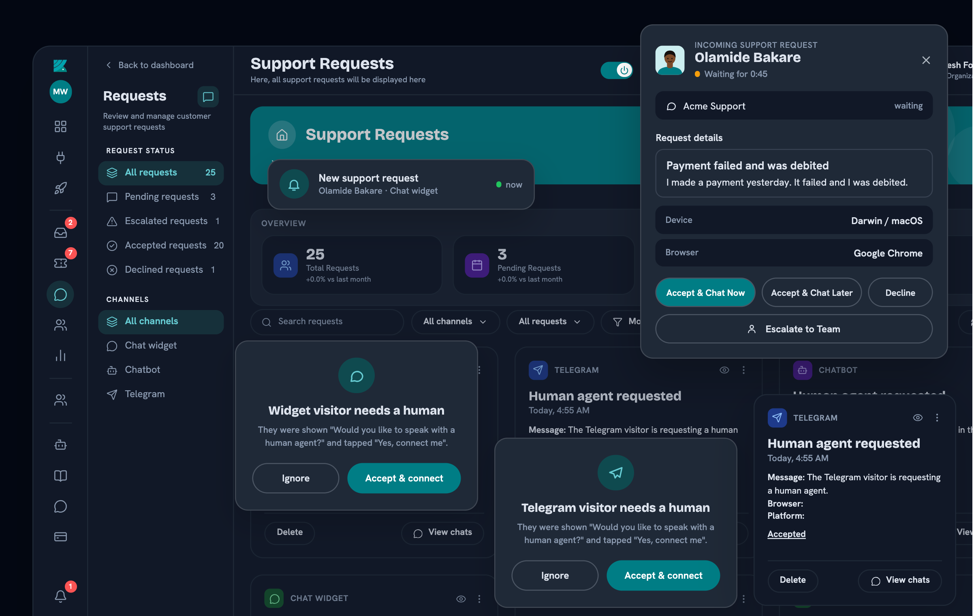Click Olamide Bakare's avatar in incoming request

tap(670, 60)
